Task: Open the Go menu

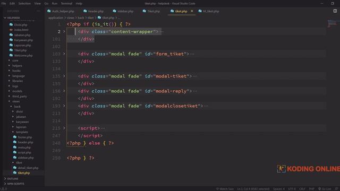Action: (x=46, y=4)
